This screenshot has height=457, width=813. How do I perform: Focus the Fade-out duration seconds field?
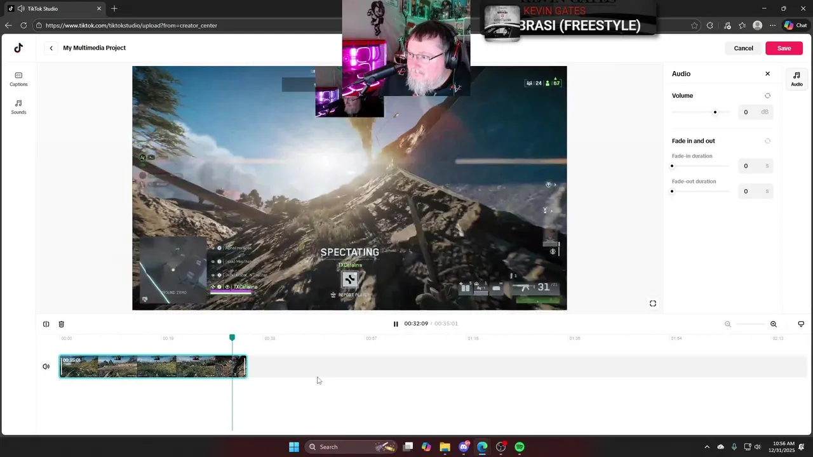[x=756, y=191]
